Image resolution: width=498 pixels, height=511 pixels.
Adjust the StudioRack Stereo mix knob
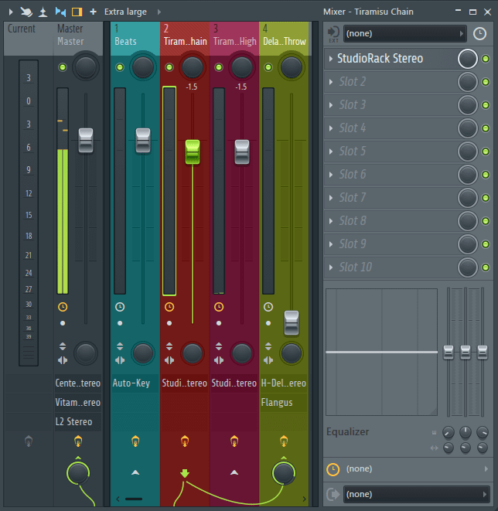tap(467, 59)
